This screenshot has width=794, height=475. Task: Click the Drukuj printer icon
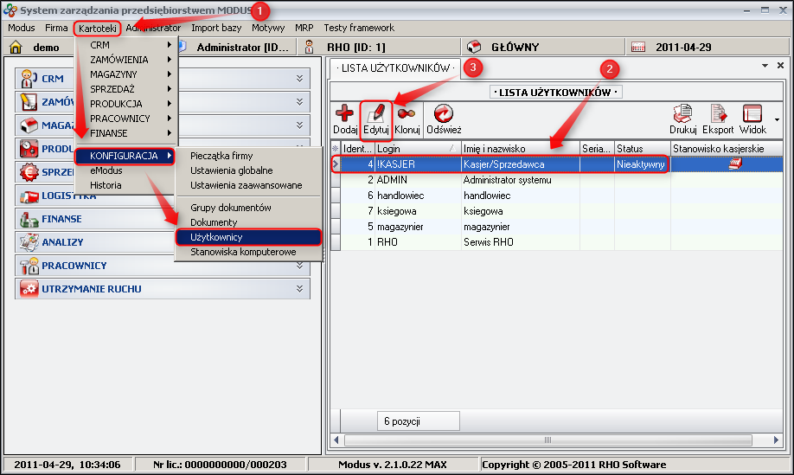[682, 113]
